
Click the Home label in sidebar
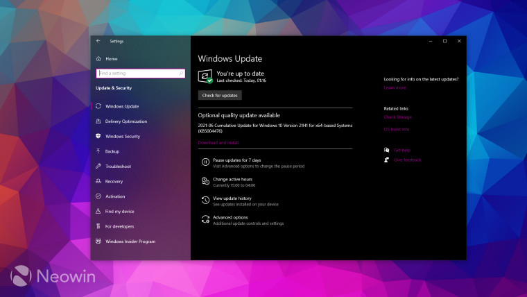[112, 59]
